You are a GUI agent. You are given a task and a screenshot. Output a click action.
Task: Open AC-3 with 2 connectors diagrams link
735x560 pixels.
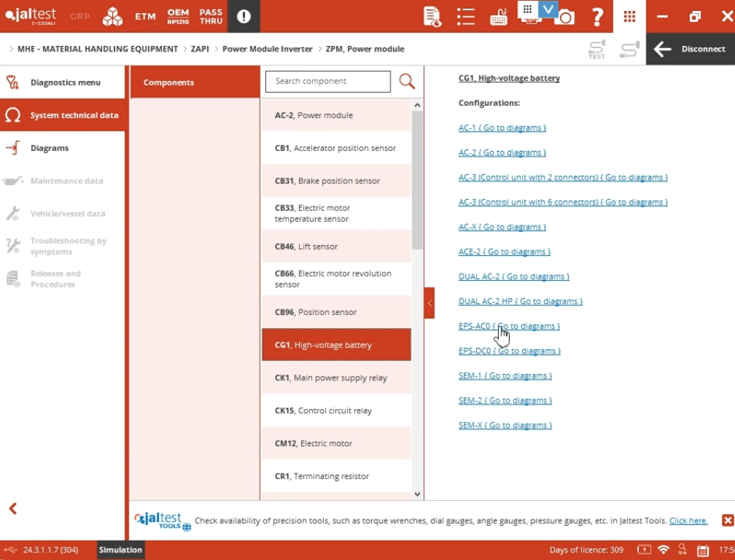(563, 177)
